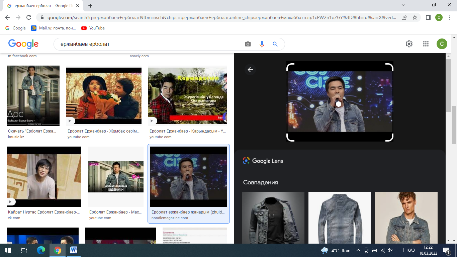Expand the tab search dropdown arrow

pyautogui.click(x=403, y=5)
